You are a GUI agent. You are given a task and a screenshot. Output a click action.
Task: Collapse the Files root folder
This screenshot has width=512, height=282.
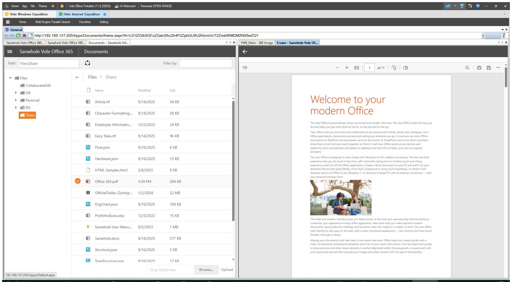pos(10,78)
